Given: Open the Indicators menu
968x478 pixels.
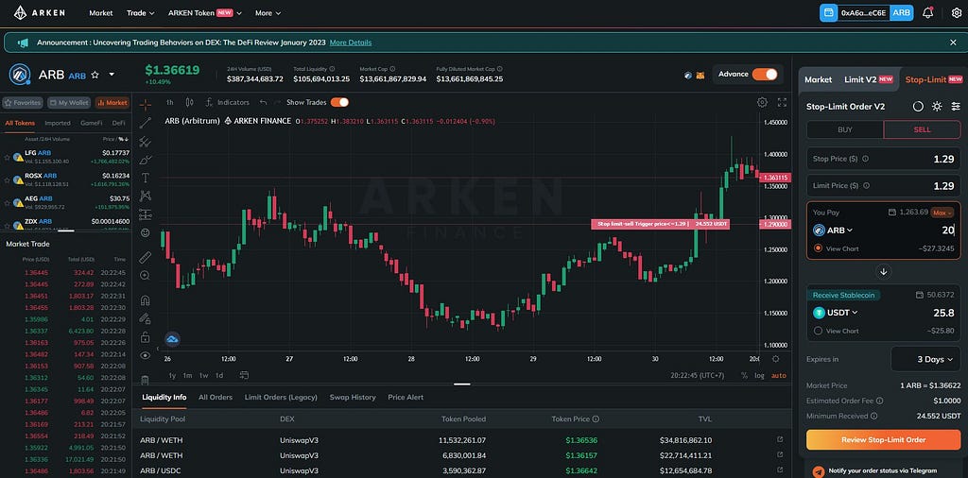Looking at the screenshot, I should 227,102.
